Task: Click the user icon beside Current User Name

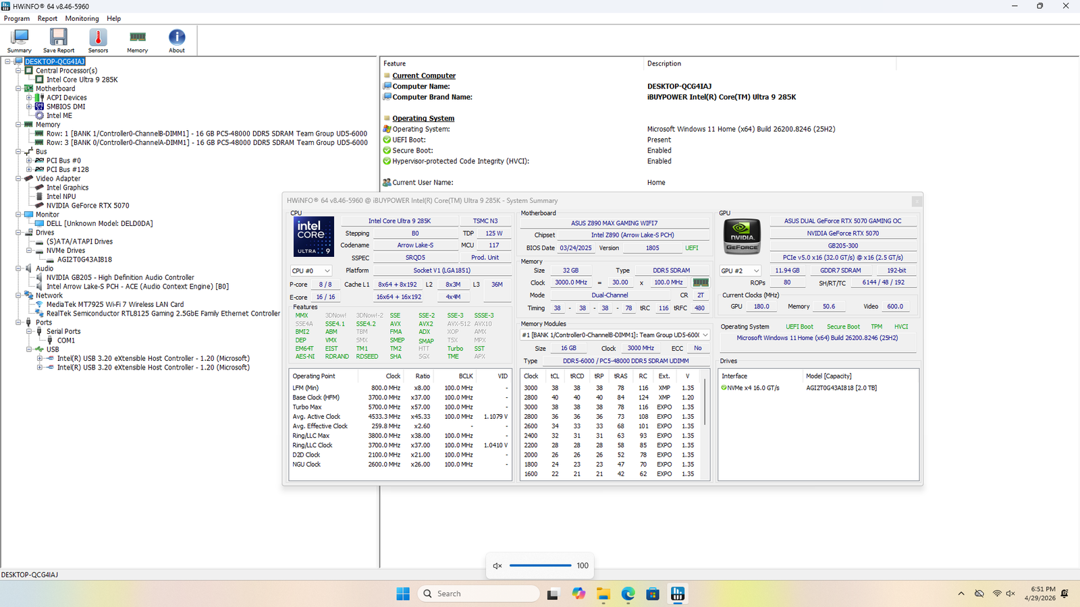Action: tap(387, 182)
